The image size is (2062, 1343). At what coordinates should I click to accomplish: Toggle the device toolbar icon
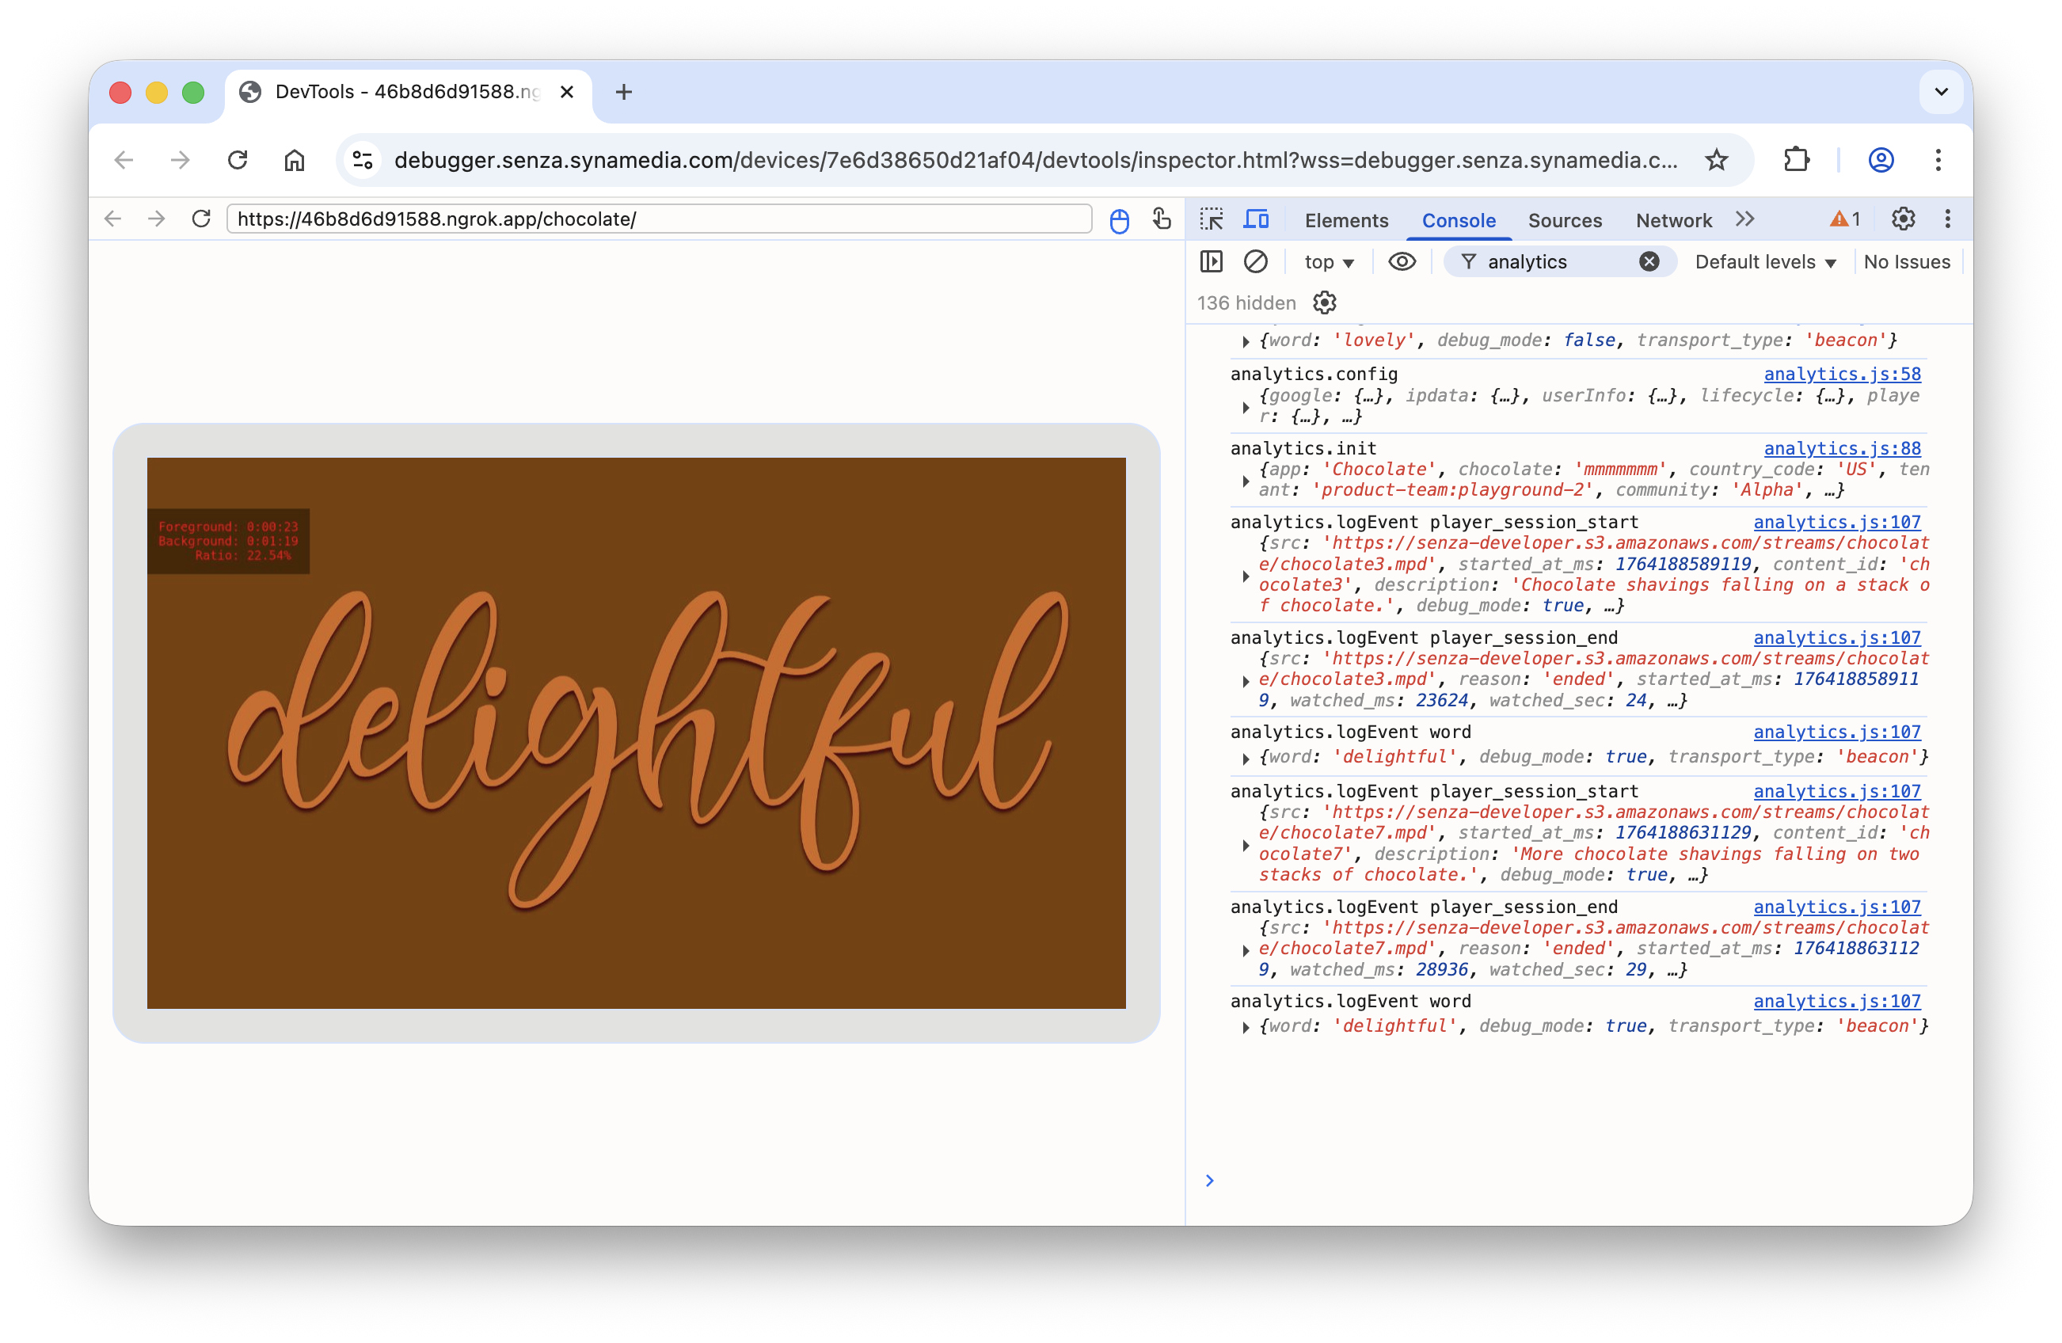1256,219
